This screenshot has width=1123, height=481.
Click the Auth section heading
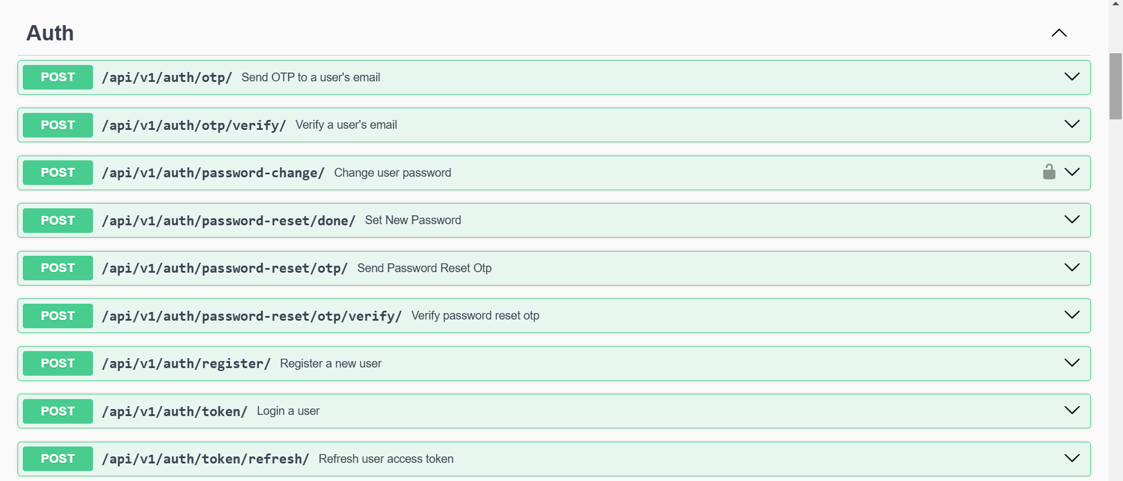coord(50,33)
